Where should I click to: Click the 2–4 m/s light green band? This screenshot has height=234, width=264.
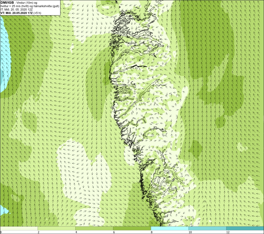coord(56,228)
